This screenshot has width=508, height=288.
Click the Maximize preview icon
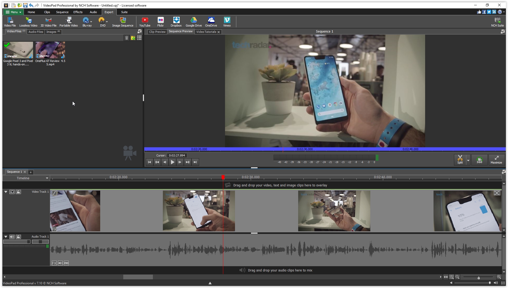pyautogui.click(x=496, y=160)
